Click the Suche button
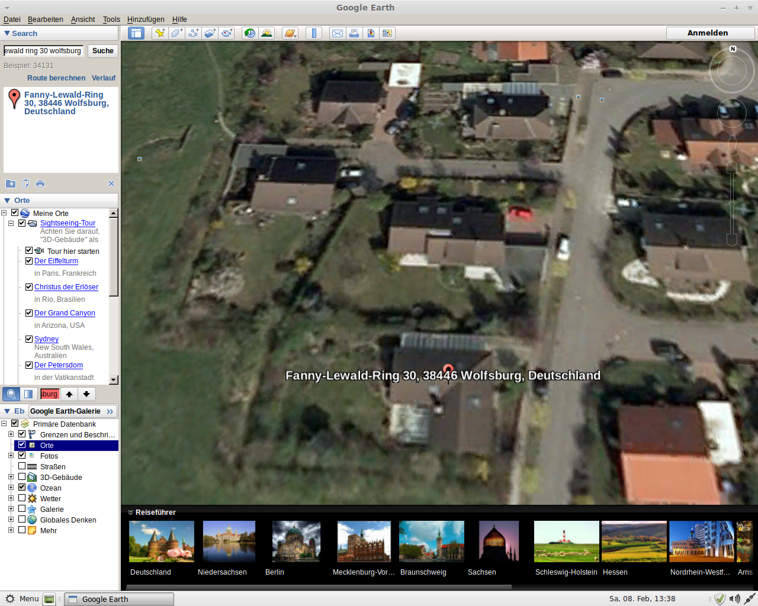 [103, 51]
